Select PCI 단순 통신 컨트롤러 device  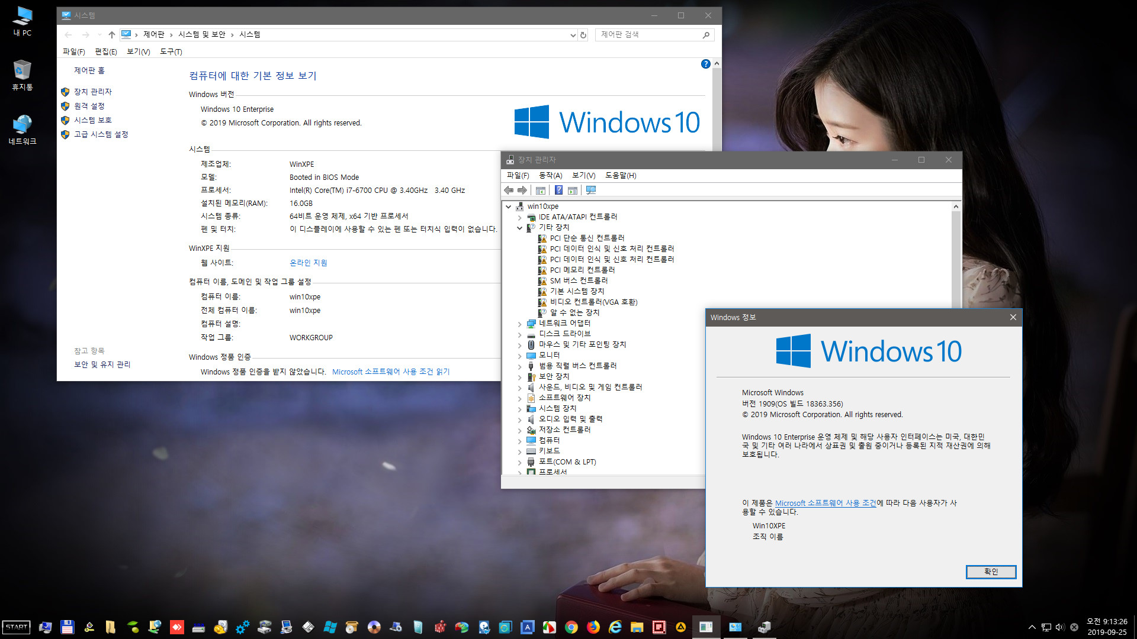(587, 238)
